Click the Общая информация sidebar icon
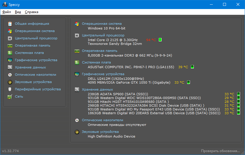This screenshot has height=155, width=245. click(10, 24)
